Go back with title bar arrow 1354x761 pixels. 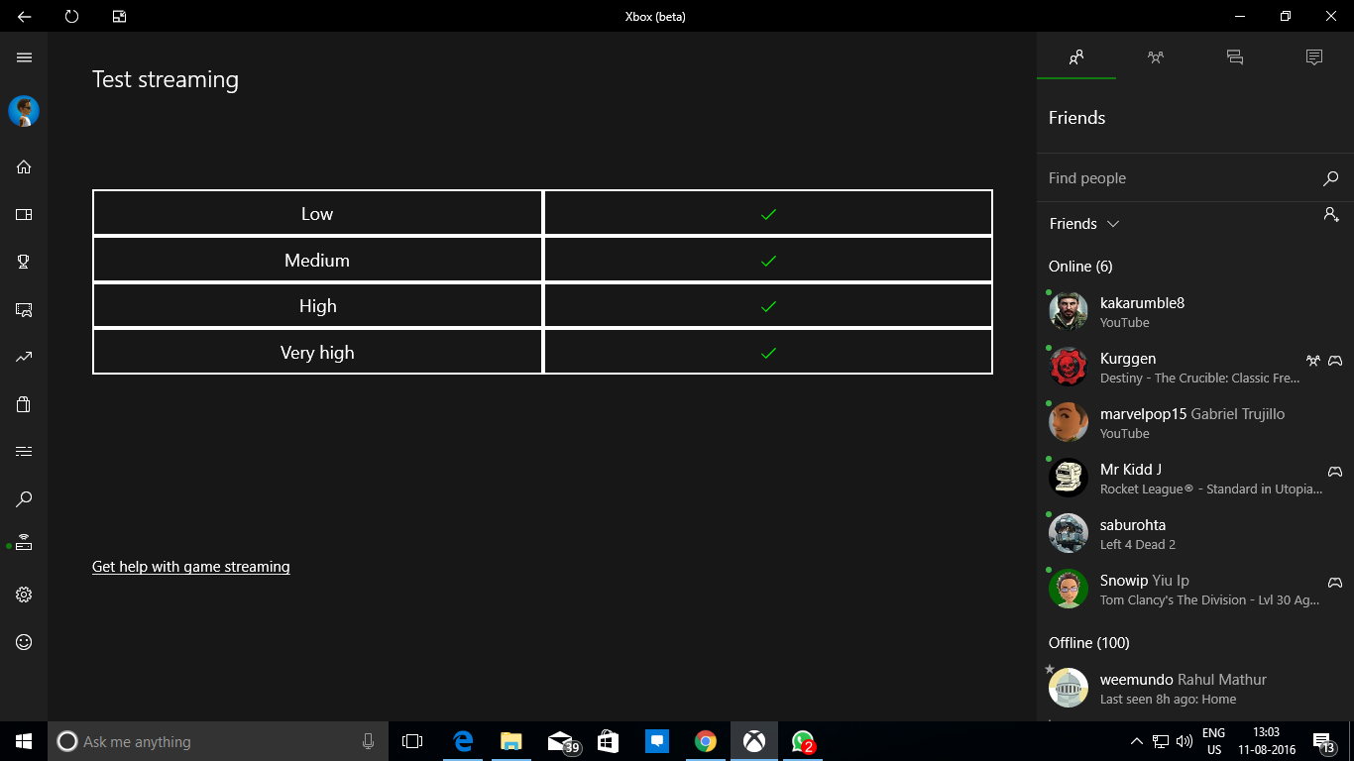pyautogui.click(x=24, y=16)
